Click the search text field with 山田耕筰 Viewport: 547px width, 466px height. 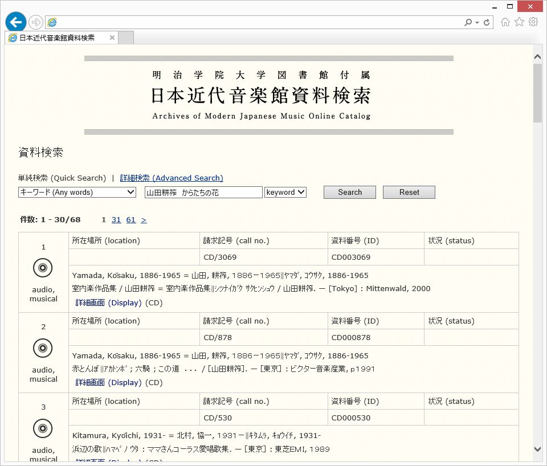(203, 193)
